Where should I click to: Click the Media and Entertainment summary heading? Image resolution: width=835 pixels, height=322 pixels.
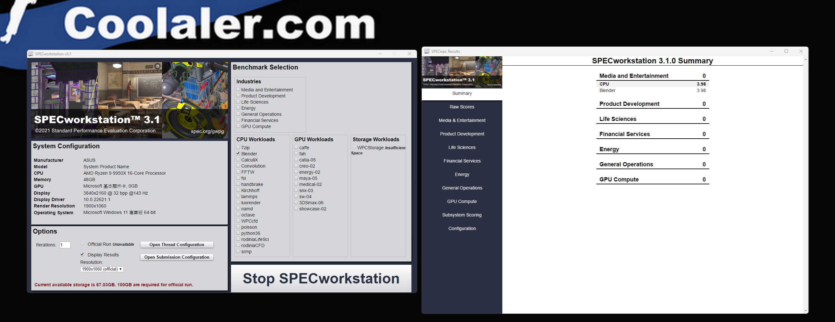pyautogui.click(x=634, y=76)
